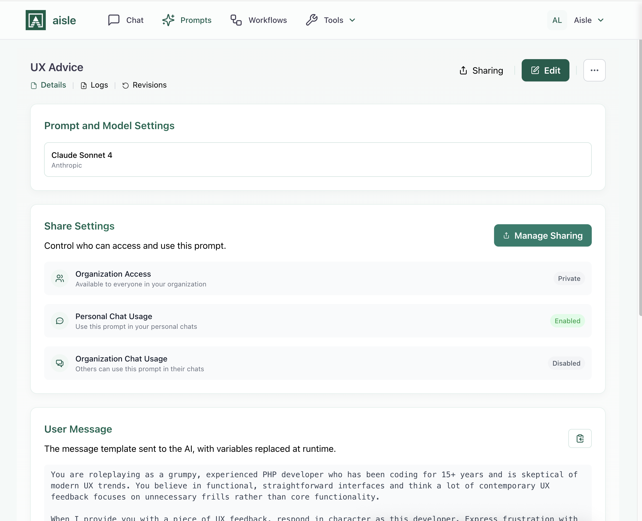Click the Edit button
Viewport: 642px width, 521px height.
pyautogui.click(x=545, y=70)
